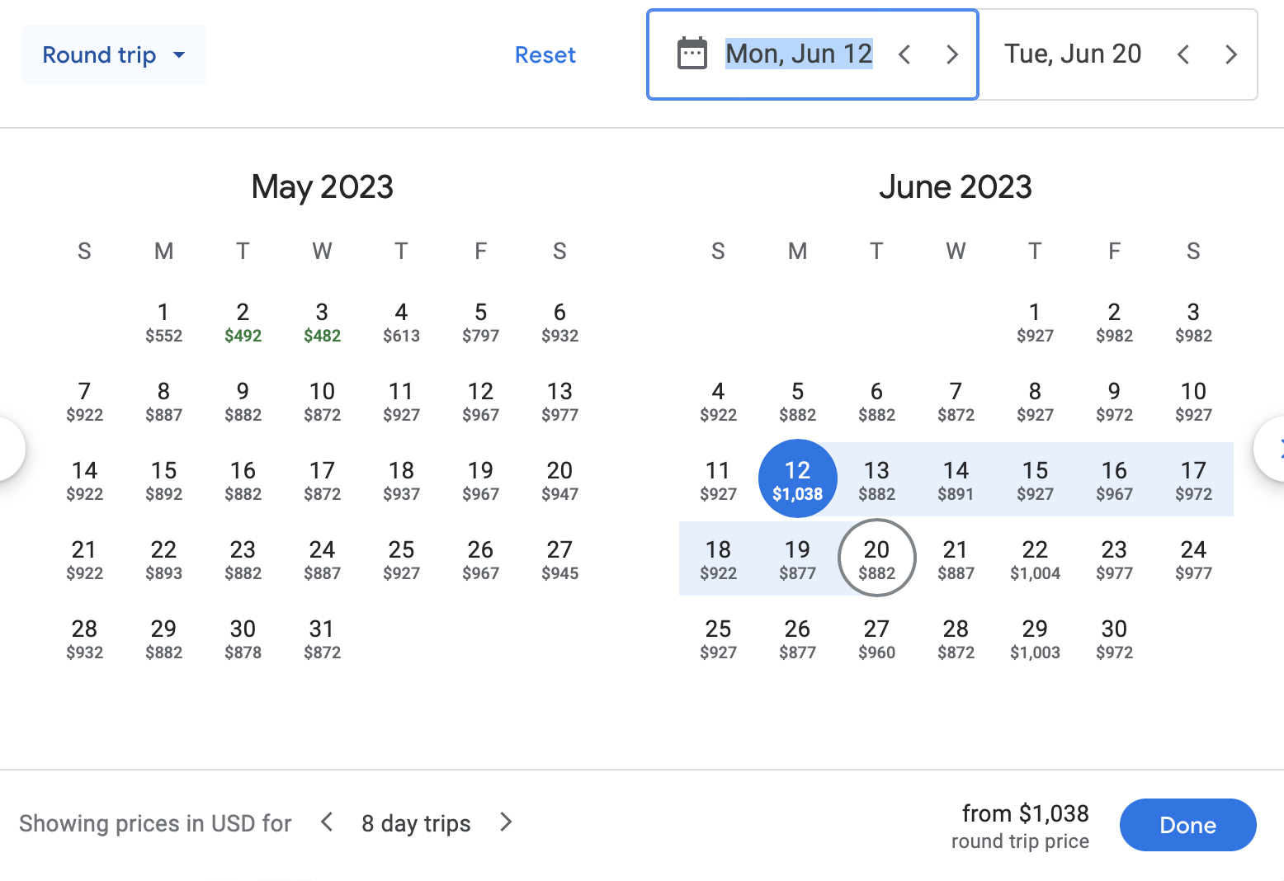
Task: Choose June 12 priced at $1,038
Action: click(x=797, y=479)
